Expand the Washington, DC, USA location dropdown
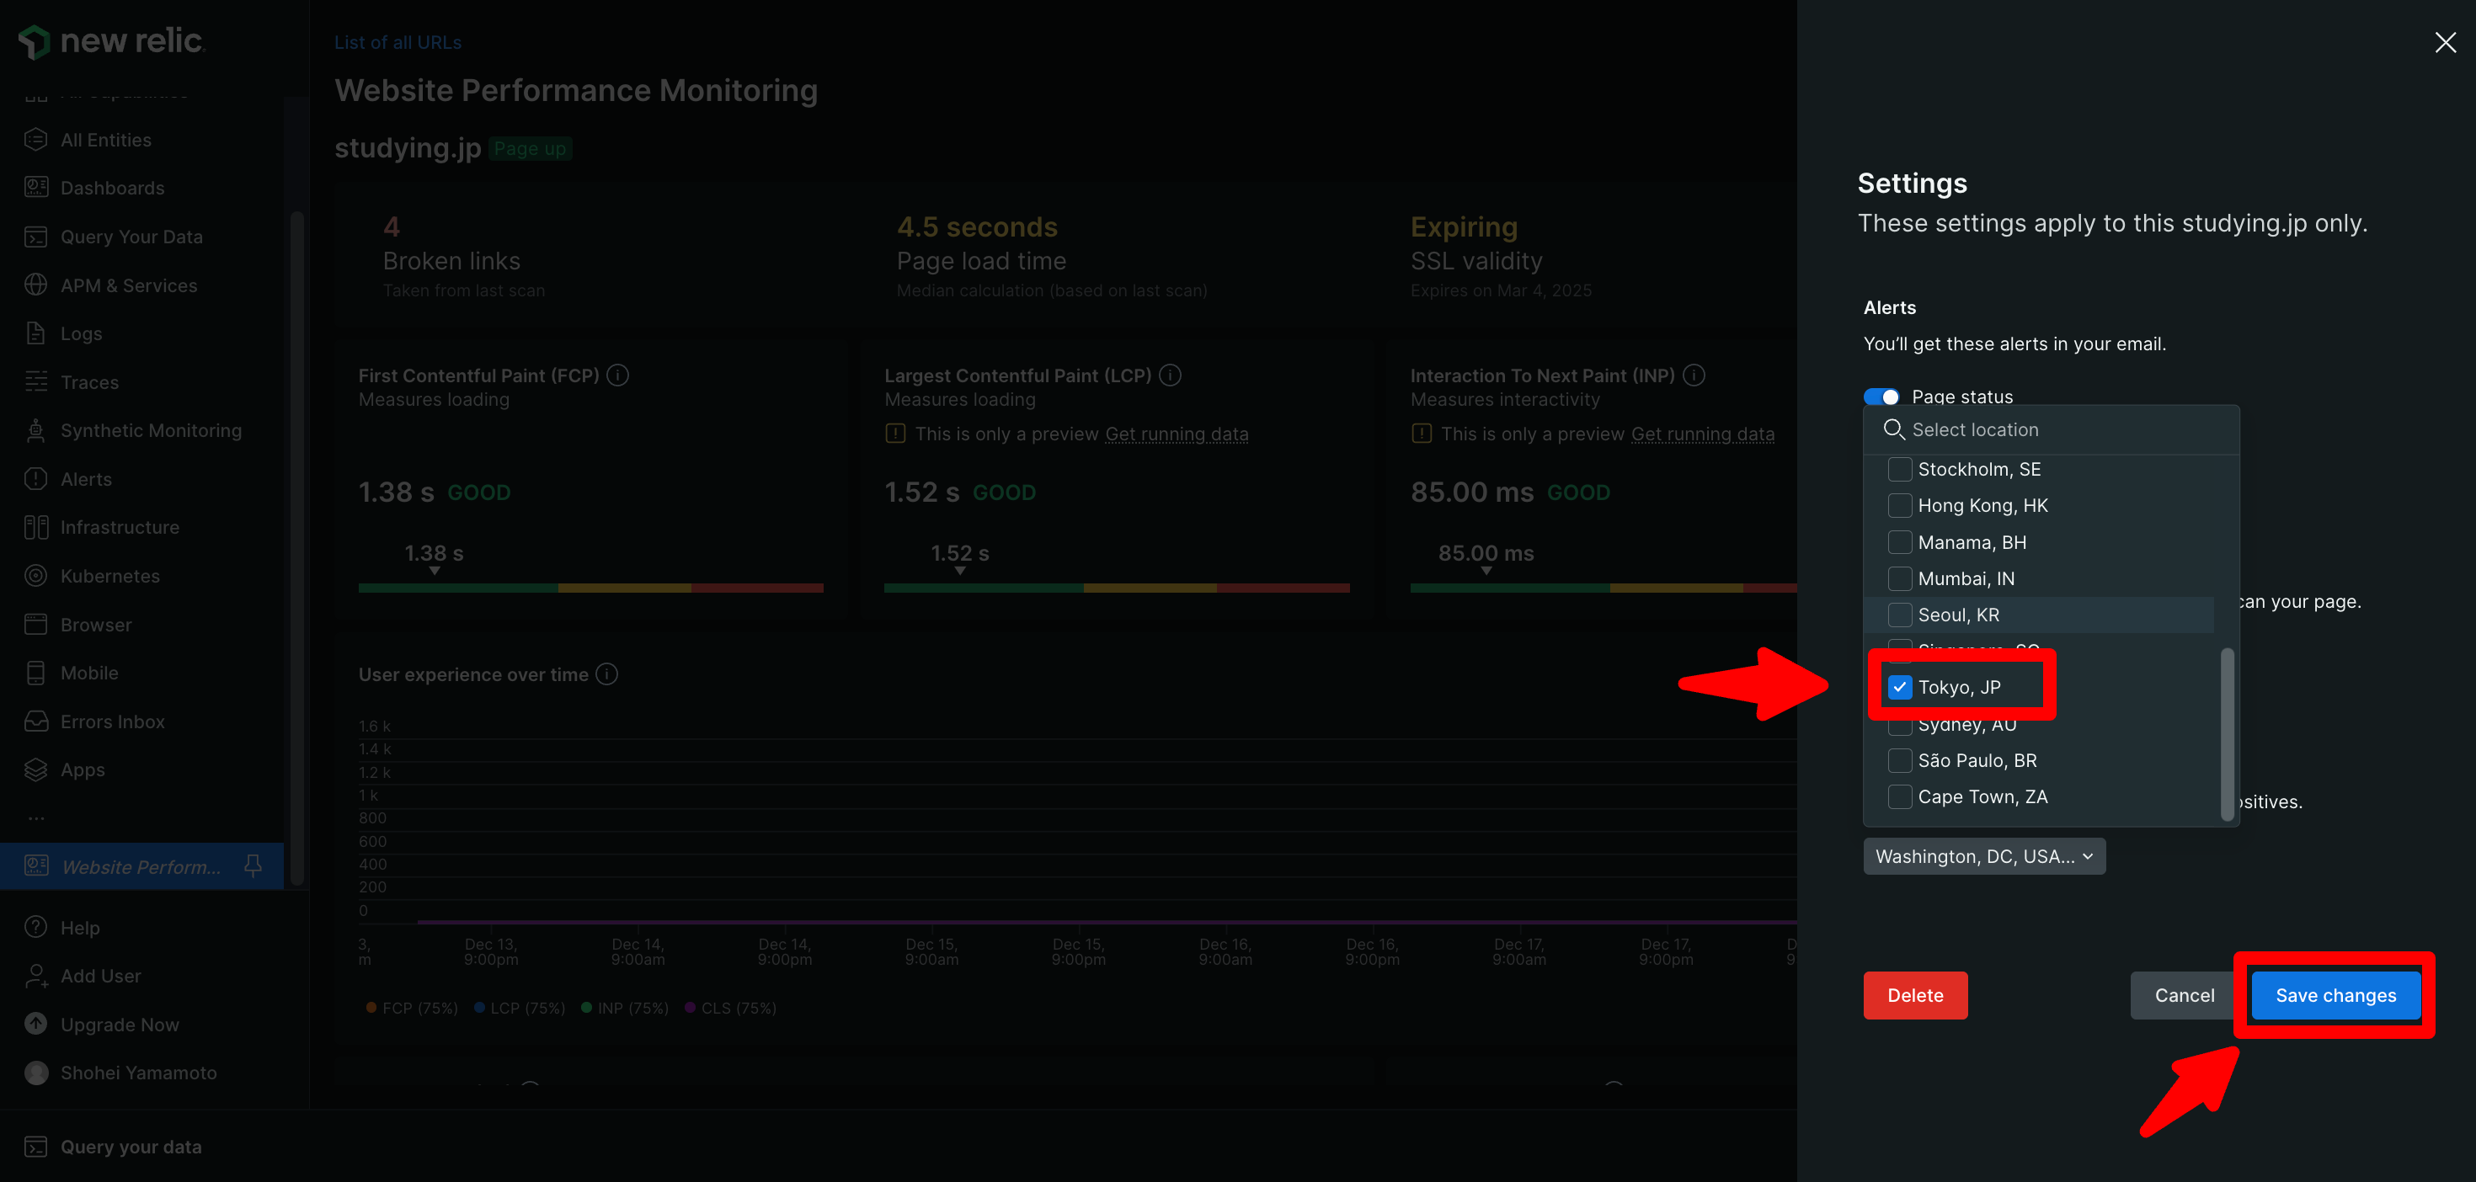 pos(1983,856)
